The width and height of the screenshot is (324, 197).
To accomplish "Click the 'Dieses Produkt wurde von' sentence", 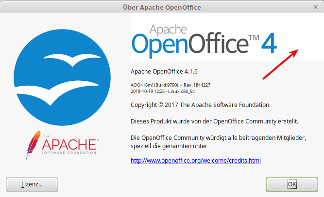I will [214, 121].
